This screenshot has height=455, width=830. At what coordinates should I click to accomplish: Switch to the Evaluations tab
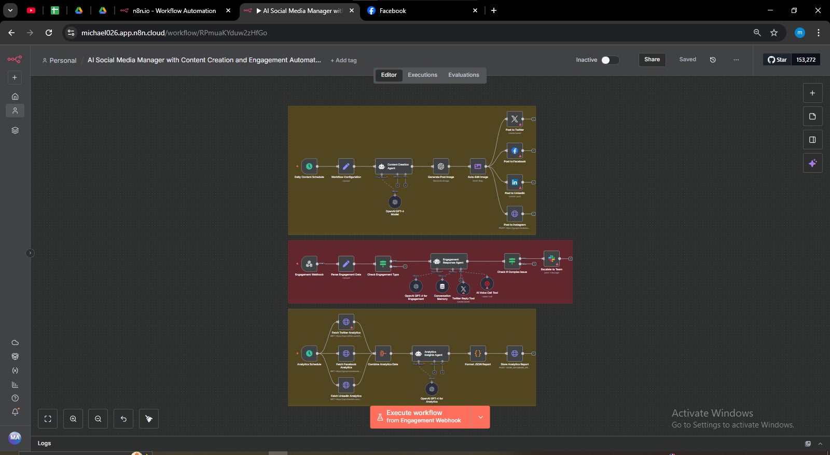(x=464, y=75)
